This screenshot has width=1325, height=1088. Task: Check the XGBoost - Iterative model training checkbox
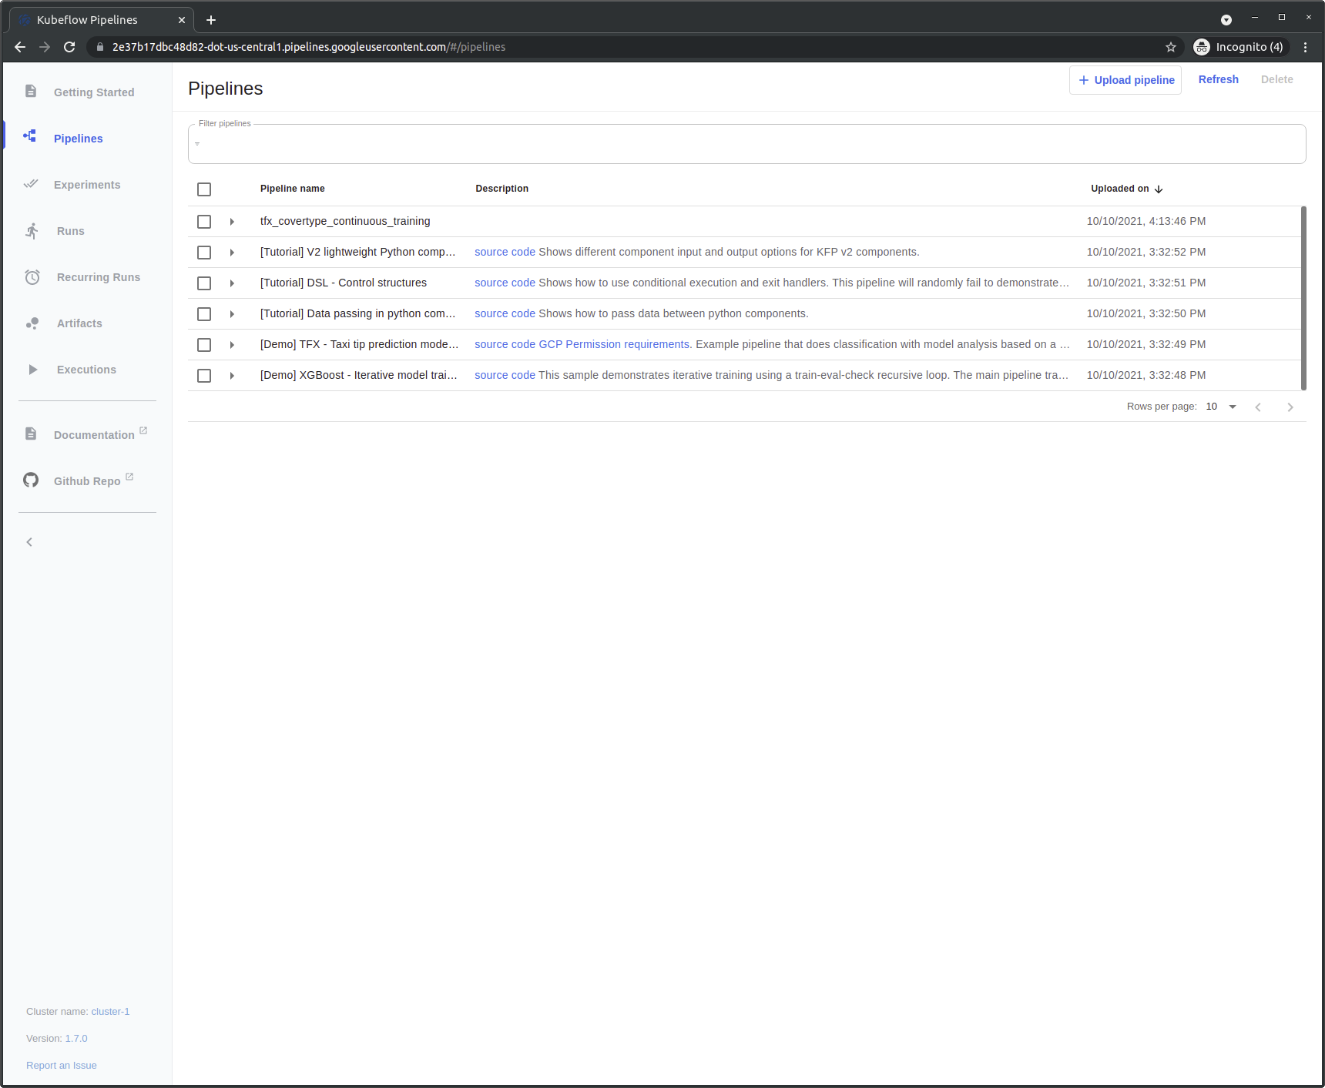[204, 376]
